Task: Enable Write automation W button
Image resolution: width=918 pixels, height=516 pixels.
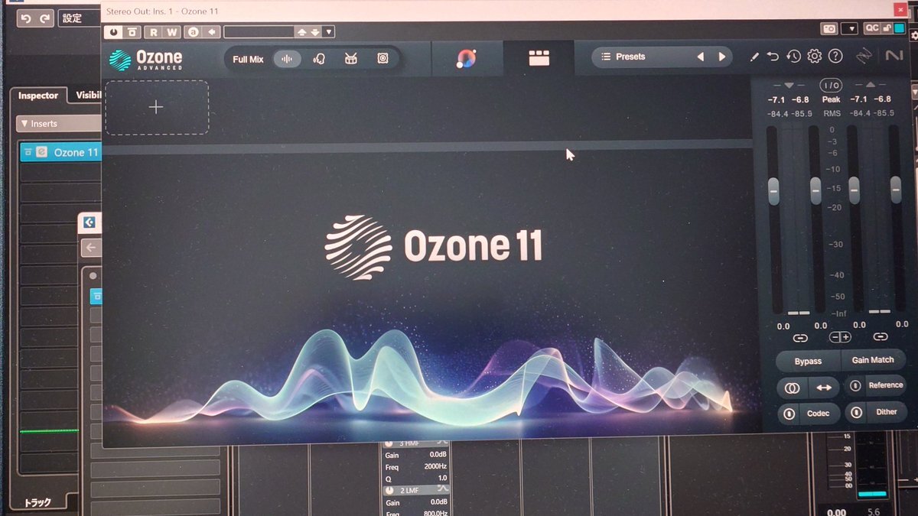Action: (172, 32)
